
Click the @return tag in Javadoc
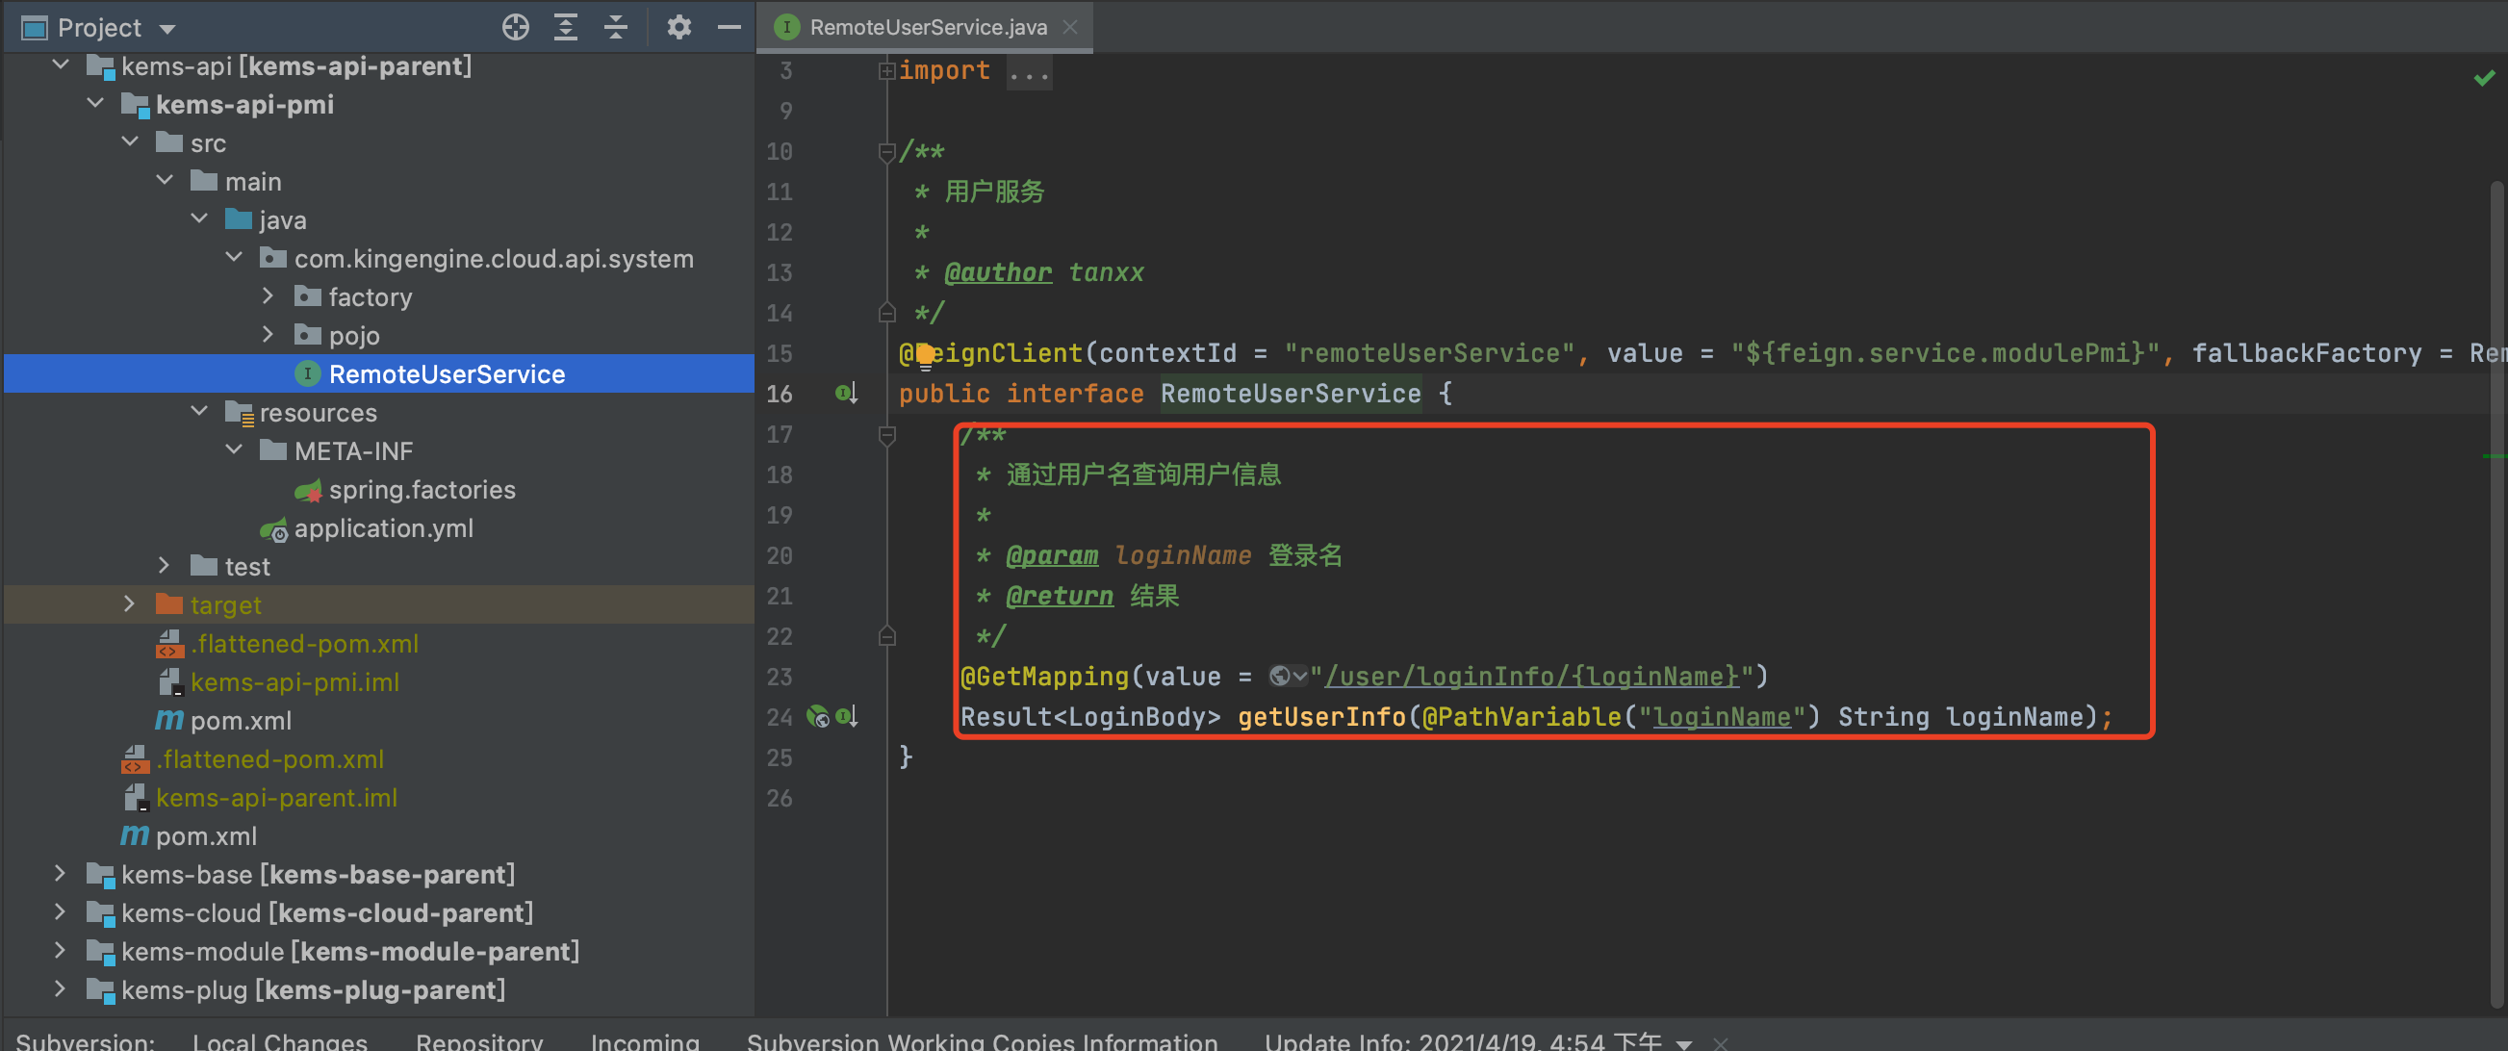[1060, 596]
